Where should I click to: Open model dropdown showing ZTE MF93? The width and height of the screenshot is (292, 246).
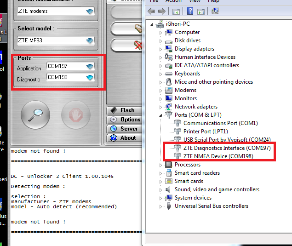pyautogui.click(x=56, y=40)
